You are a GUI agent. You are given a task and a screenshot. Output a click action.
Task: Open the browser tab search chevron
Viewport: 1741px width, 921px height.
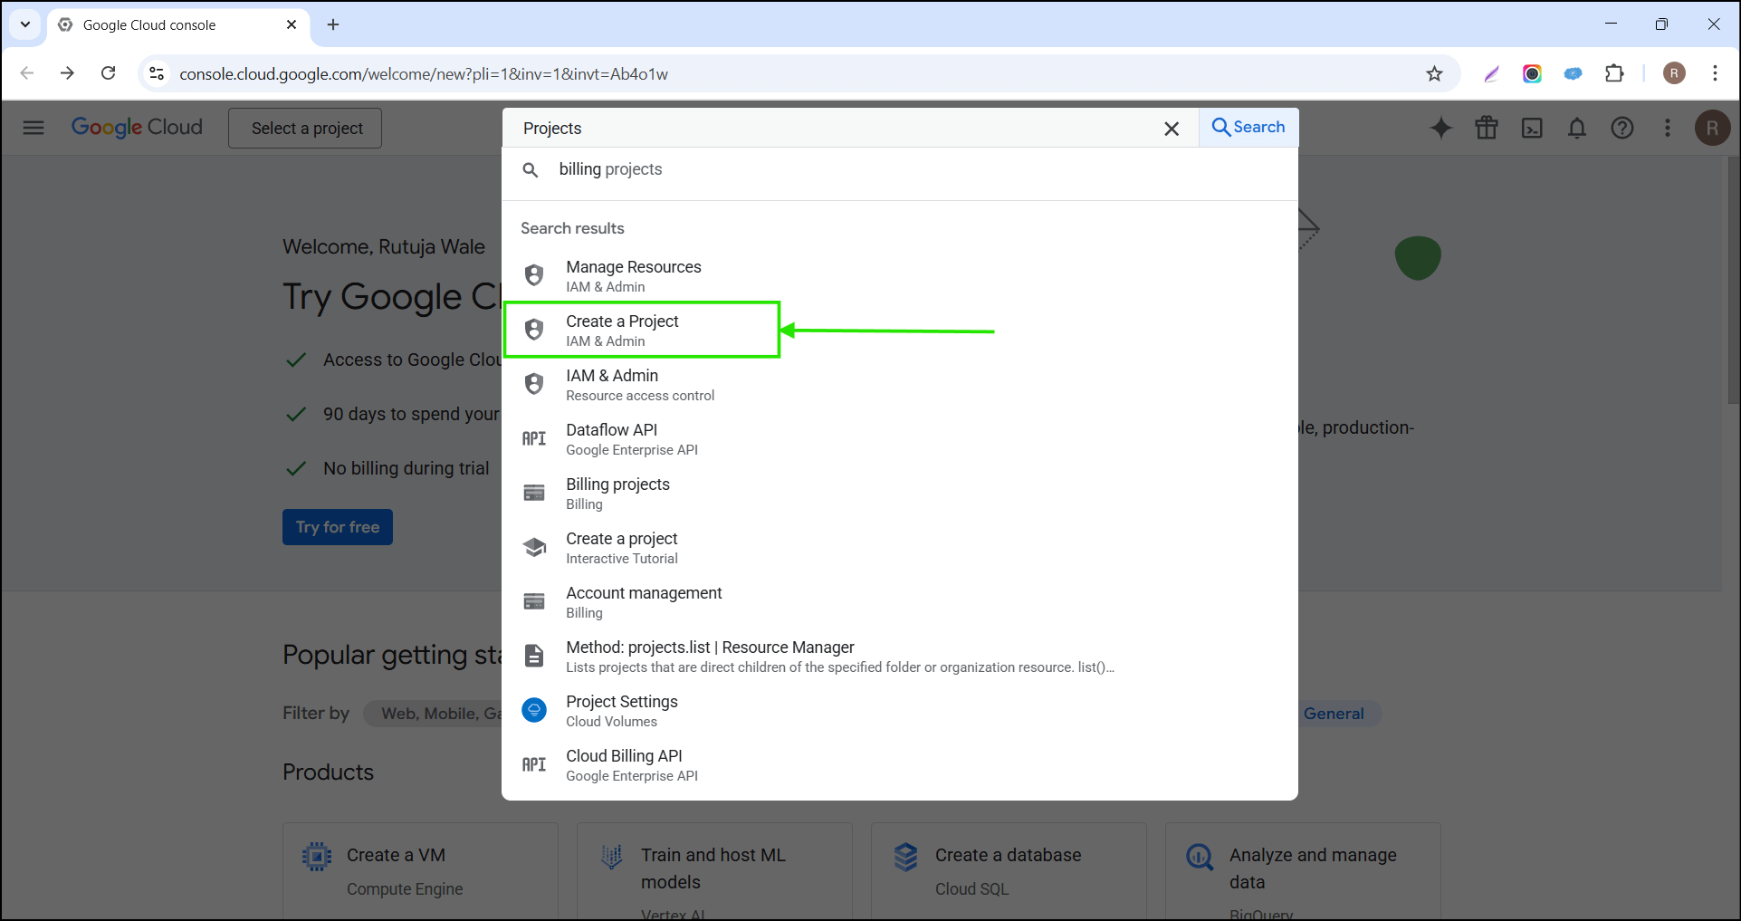pyautogui.click(x=24, y=24)
